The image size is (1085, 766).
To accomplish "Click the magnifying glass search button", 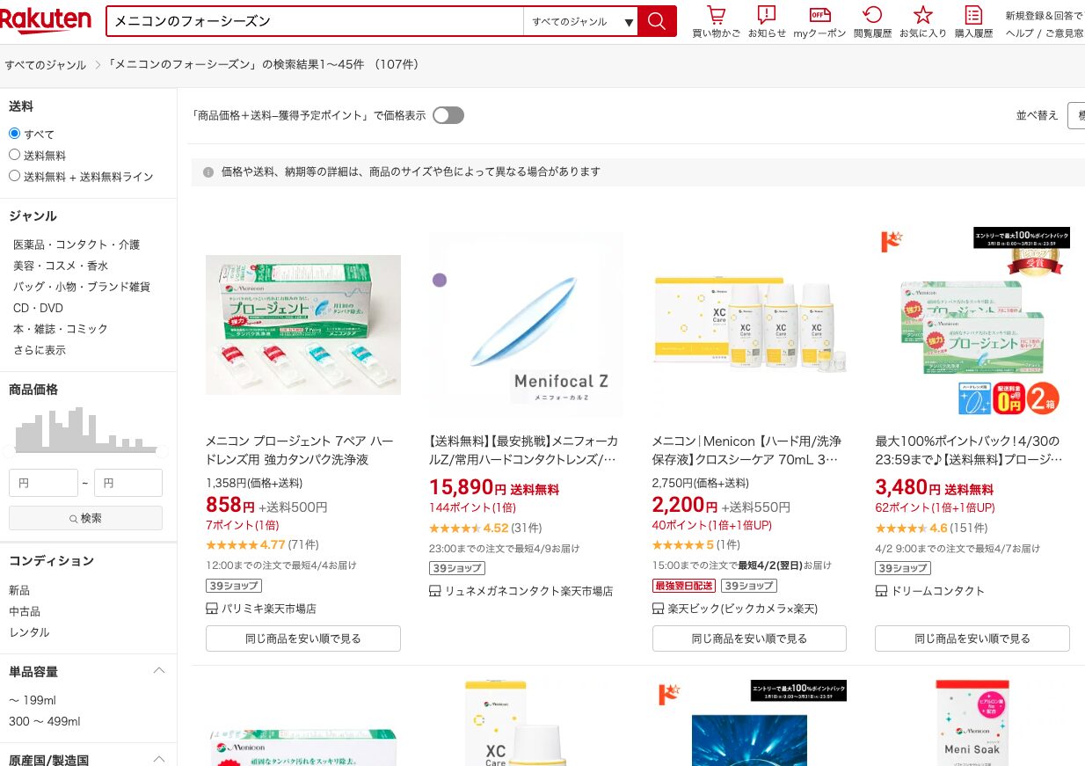I will 657,21.
